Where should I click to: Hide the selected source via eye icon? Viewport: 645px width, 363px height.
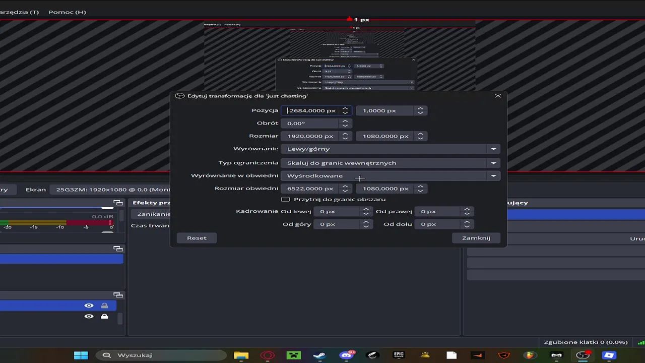click(89, 306)
